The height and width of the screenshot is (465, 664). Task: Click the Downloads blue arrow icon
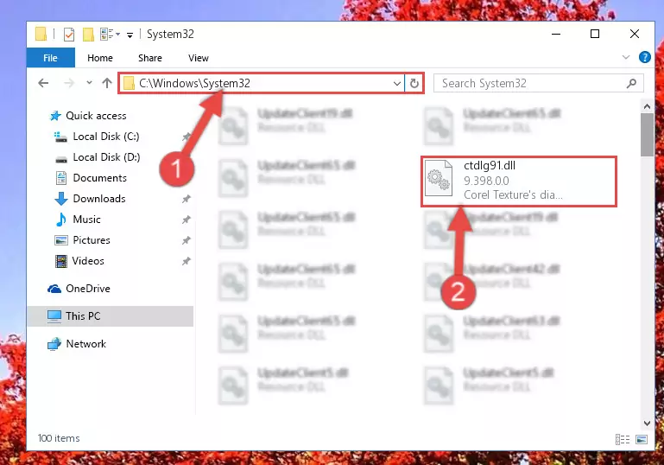click(x=61, y=199)
